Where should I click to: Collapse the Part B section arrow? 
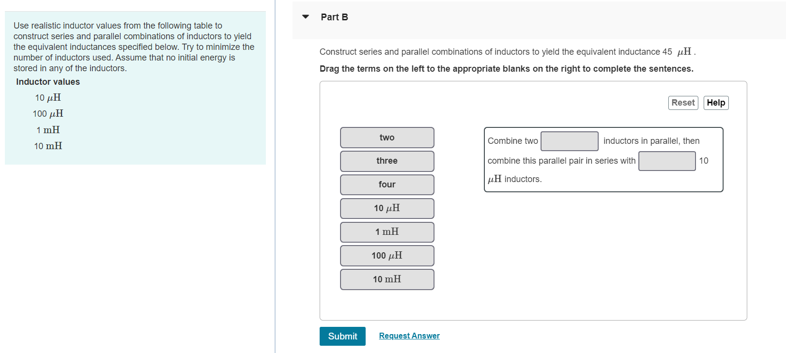click(305, 16)
